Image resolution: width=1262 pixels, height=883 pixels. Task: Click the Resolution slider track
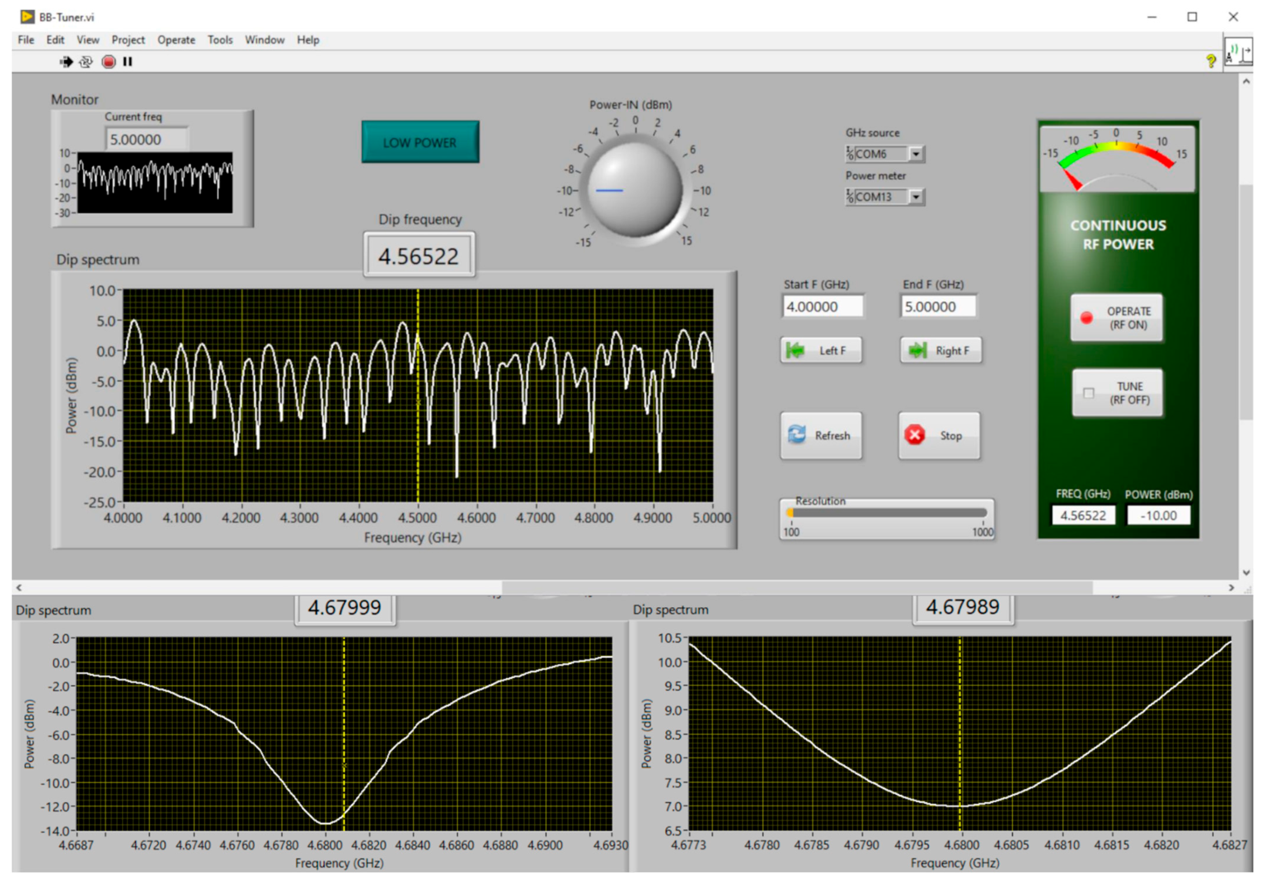[x=887, y=513]
